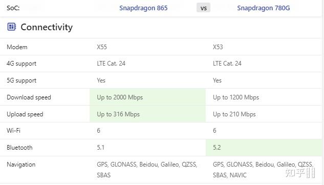Open the Snapdragon 865 link
The width and height of the screenshot is (324, 185).
coord(143,8)
